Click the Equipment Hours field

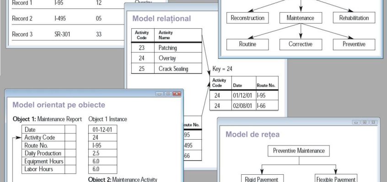coord(49,162)
